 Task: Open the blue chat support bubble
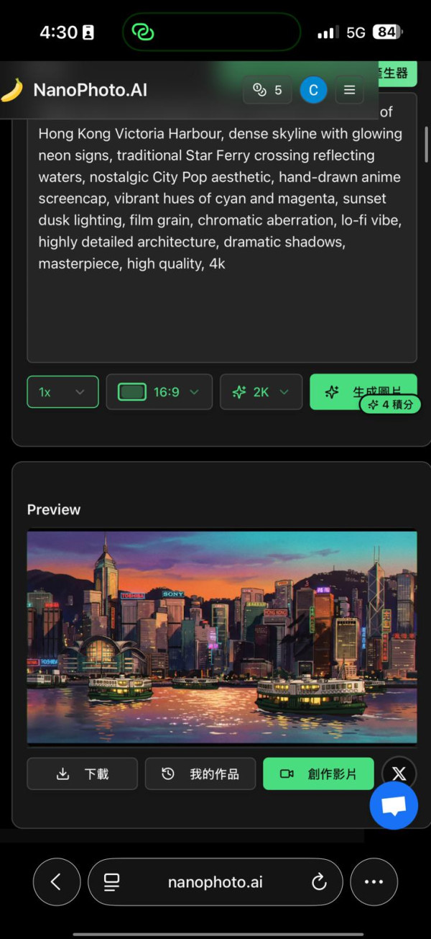pos(394,806)
